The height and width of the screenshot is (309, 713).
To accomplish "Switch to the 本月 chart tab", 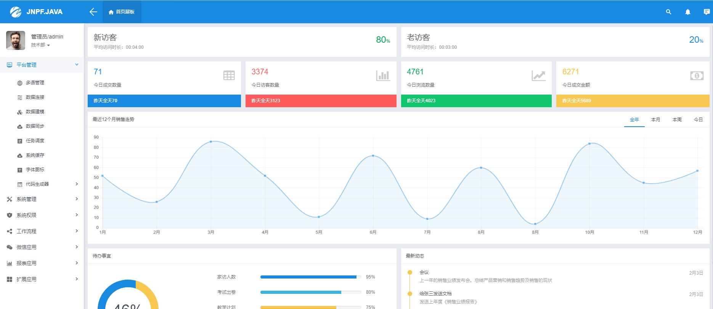I will click(x=656, y=120).
